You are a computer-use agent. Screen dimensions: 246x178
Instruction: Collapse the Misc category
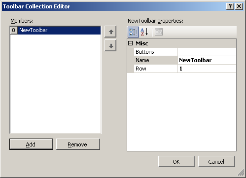(x=130, y=43)
